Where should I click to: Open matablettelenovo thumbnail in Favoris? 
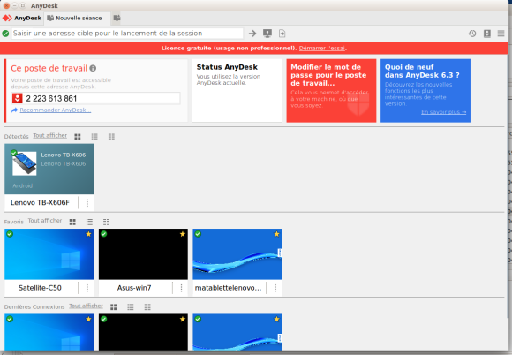237,254
